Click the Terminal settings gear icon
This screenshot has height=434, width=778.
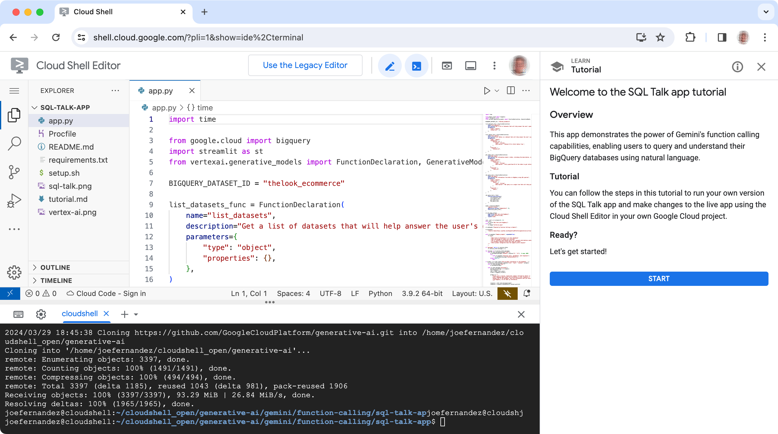pos(41,314)
